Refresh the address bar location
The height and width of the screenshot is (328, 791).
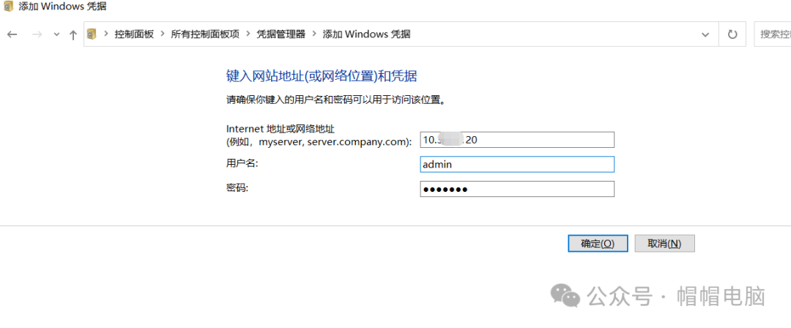click(732, 34)
